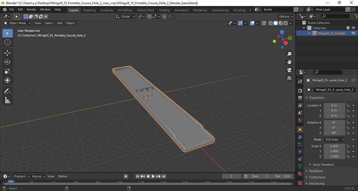Toggle visibility of Collection in outliner
The image size is (358, 191).
tap(353, 28)
